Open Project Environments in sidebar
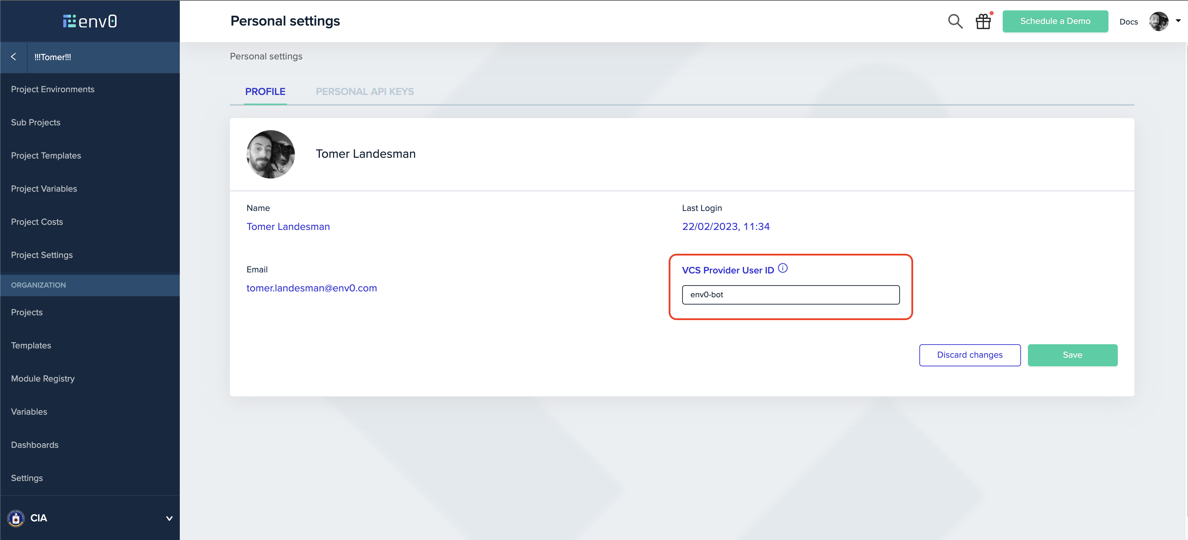The height and width of the screenshot is (540, 1188). [x=53, y=89]
